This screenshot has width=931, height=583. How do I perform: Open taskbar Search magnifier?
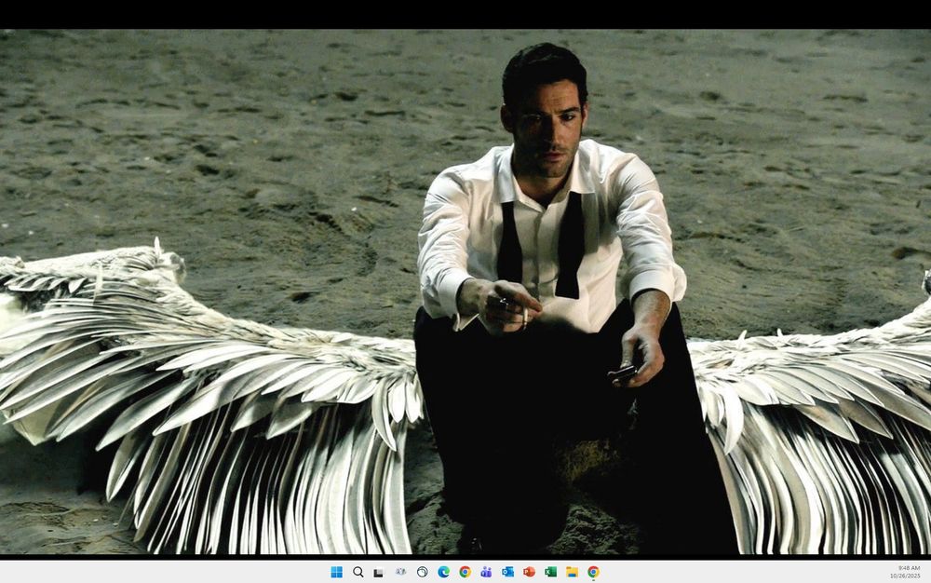(x=358, y=572)
